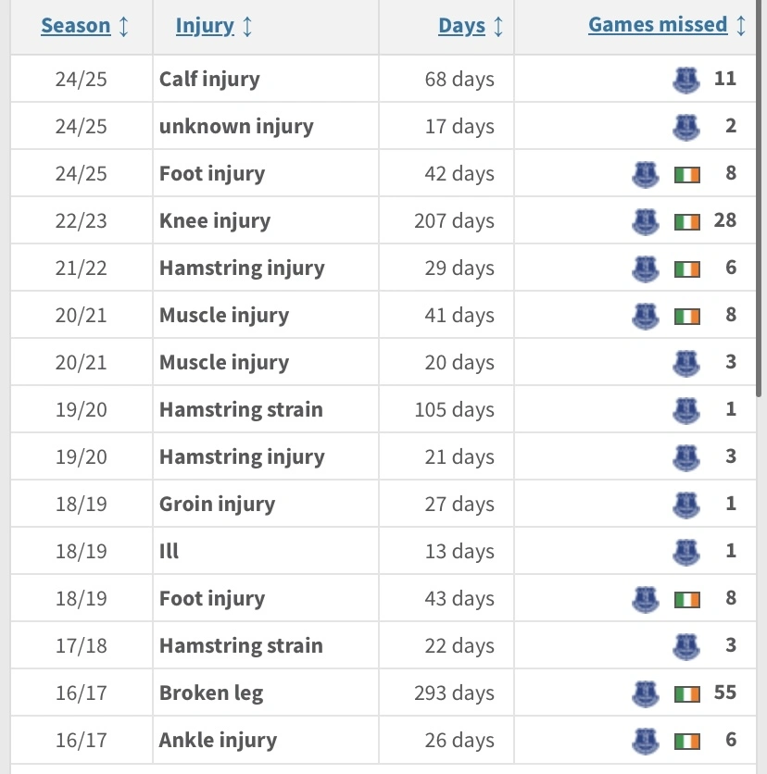Sort table by Games missed column link
Screen dimensions: 767x774
(658, 26)
